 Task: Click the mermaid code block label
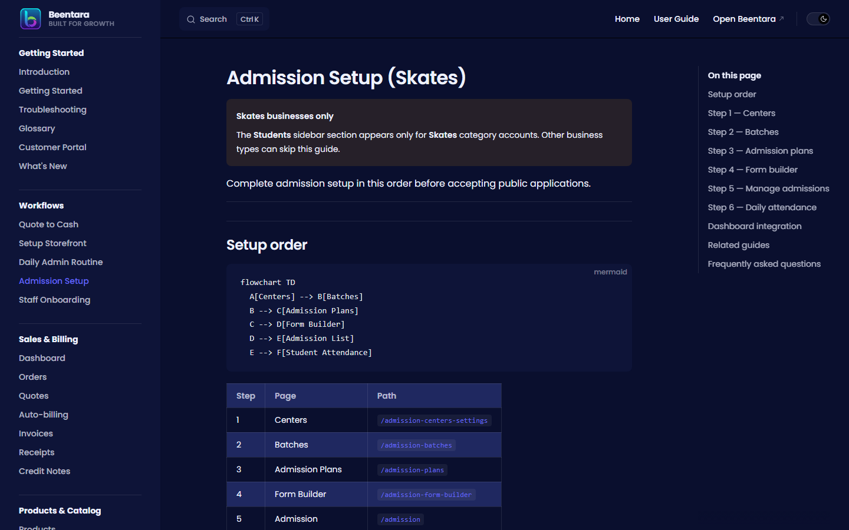pyautogui.click(x=610, y=272)
